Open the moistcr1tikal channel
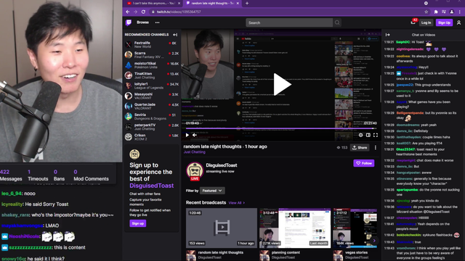Screen dimensions: 465x261 click(152, 65)
